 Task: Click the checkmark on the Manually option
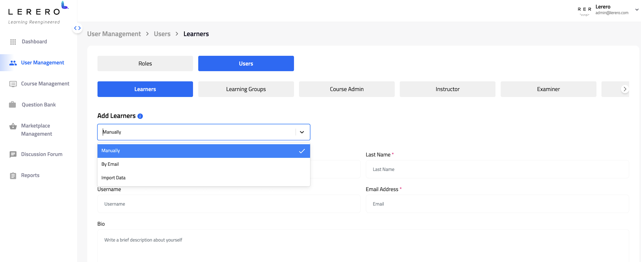tap(302, 151)
